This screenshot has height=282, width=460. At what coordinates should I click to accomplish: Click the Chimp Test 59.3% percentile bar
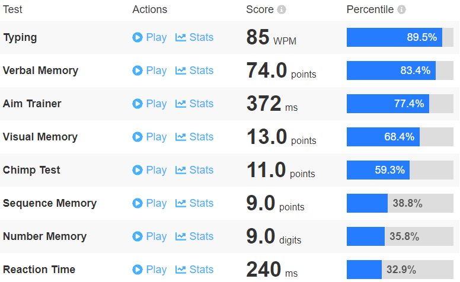400,169
